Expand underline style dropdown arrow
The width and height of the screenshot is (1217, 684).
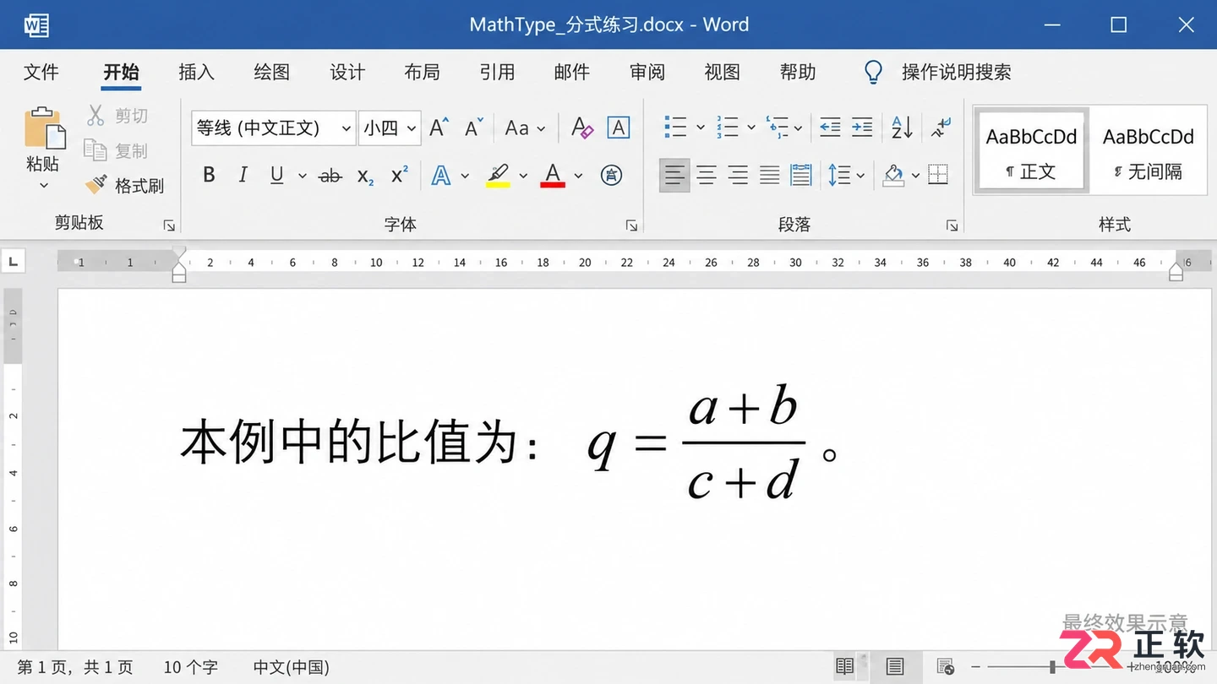click(x=302, y=176)
